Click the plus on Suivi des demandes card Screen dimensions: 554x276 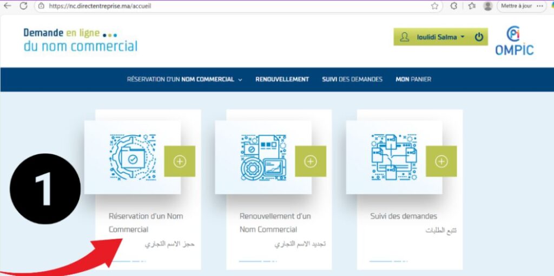pos(441,161)
